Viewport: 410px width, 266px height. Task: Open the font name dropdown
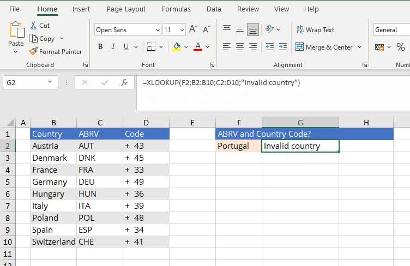click(158, 30)
